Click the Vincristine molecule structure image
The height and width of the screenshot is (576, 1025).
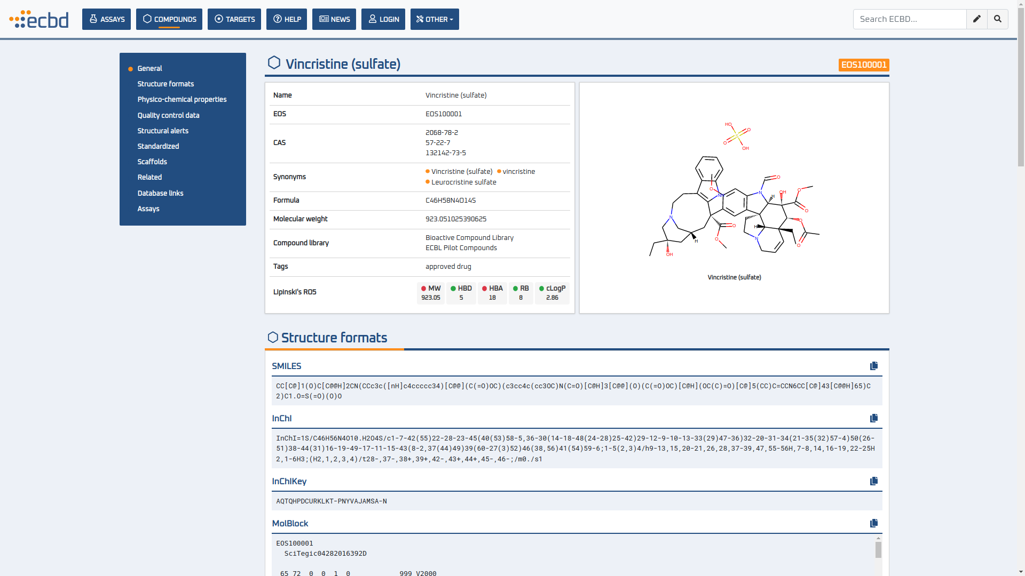(x=734, y=197)
